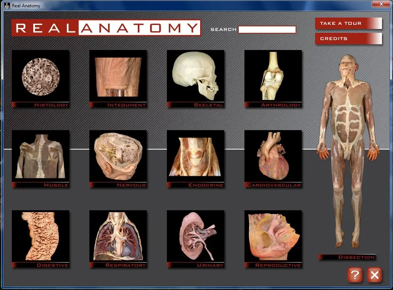Select the Muscle back dissection tile
The width and height of the screenshot is (393, 290).
pos(40,159)
